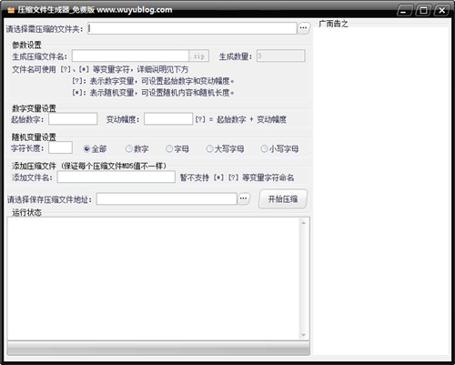Click the browse button for save address
The image size is (455, 365).
(244, 198)
